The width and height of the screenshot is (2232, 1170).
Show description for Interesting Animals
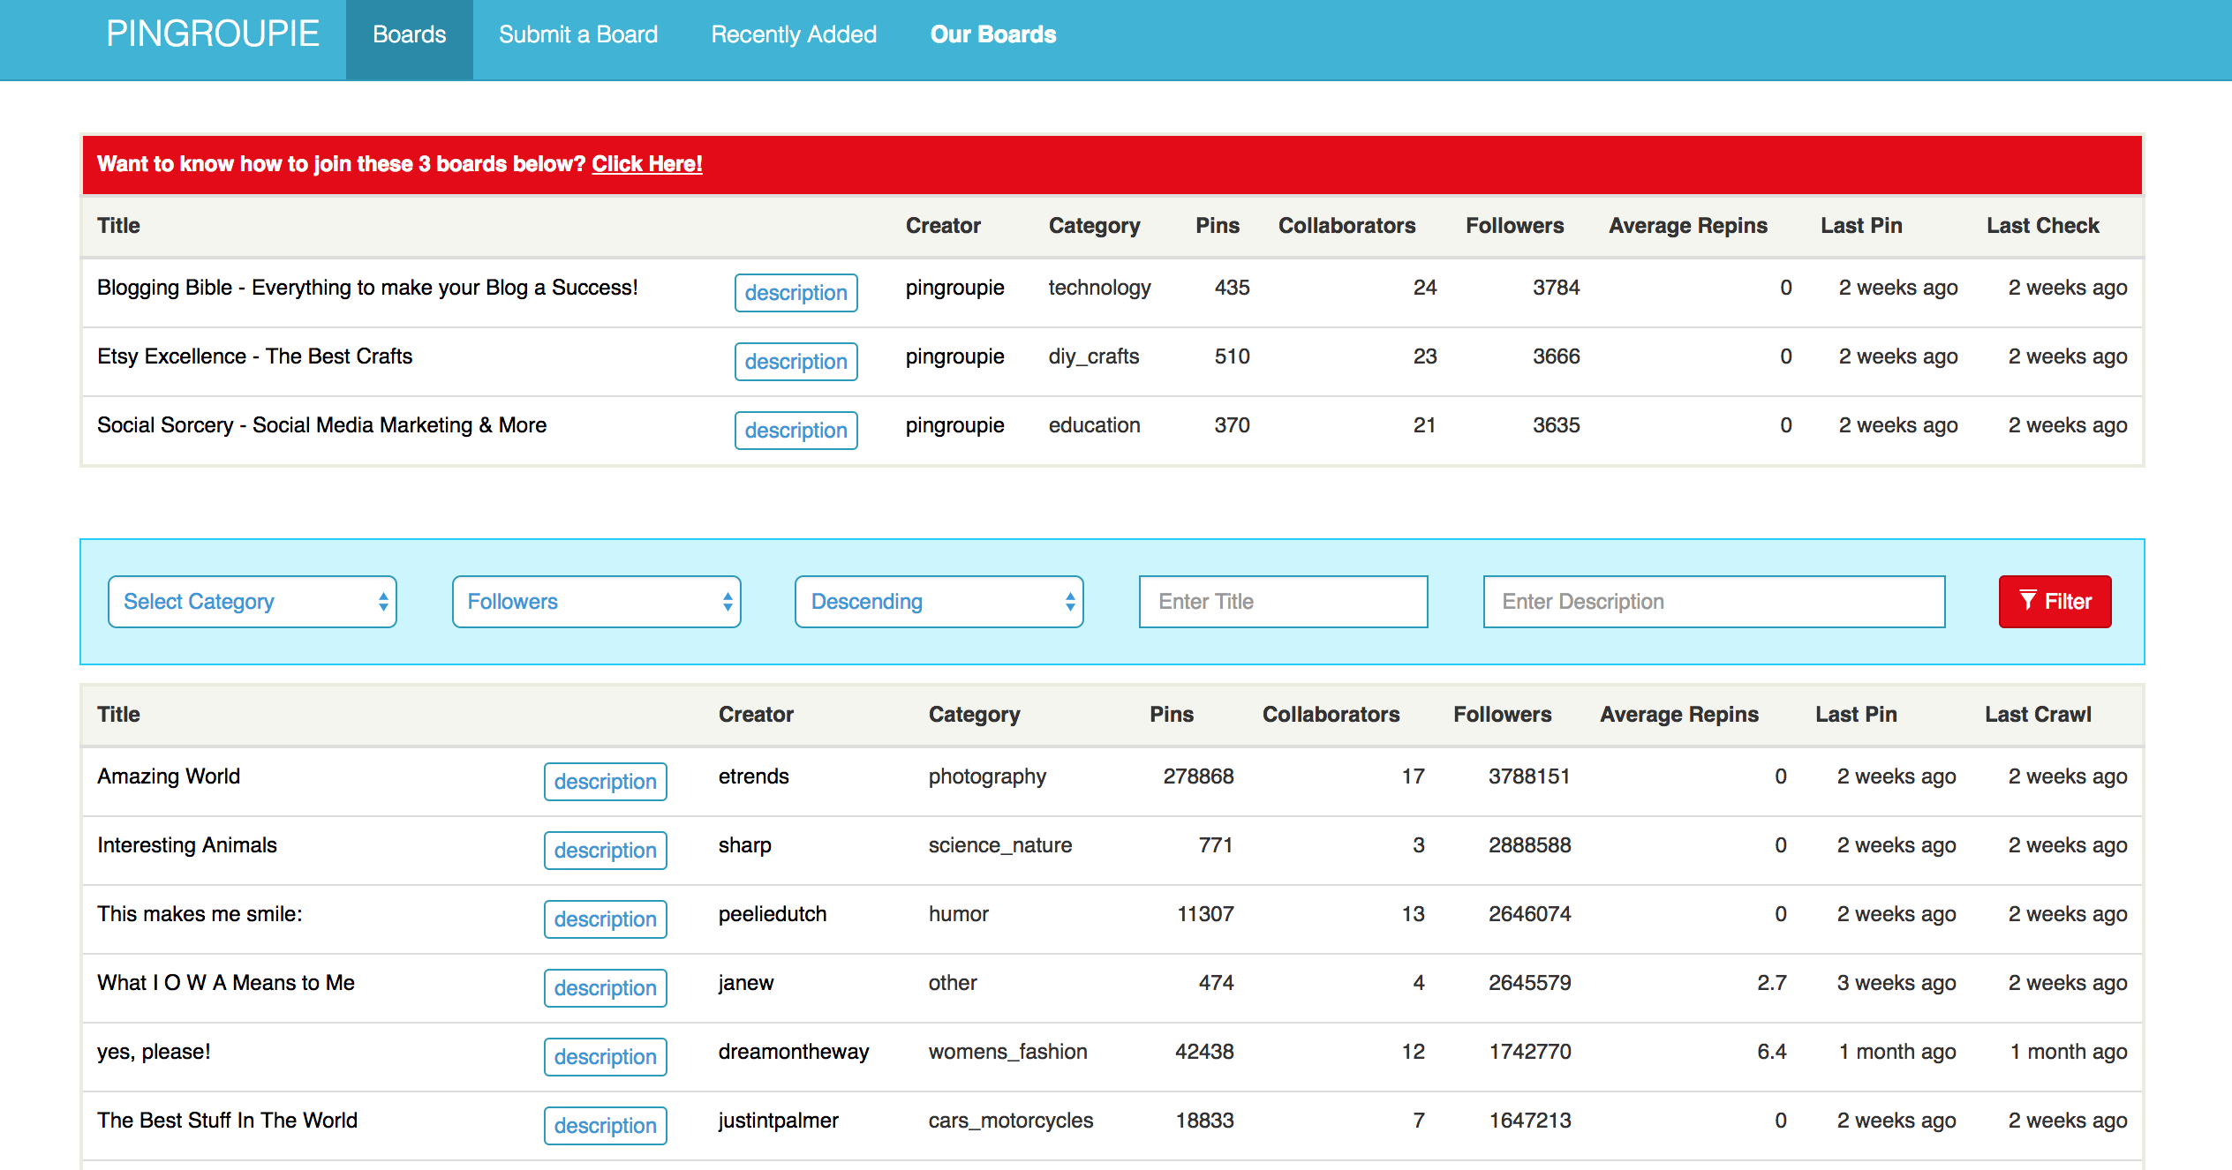(606, 851)
